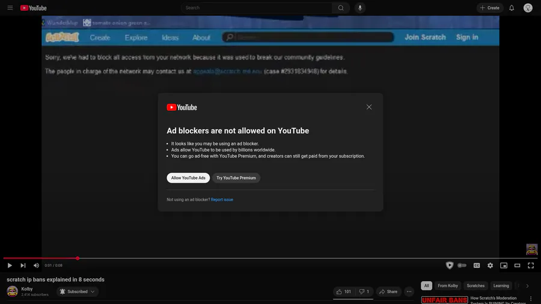541x304 pixels.
Task: Open account avatar menu
Action: pyautogui.click(x=528, y=8)
